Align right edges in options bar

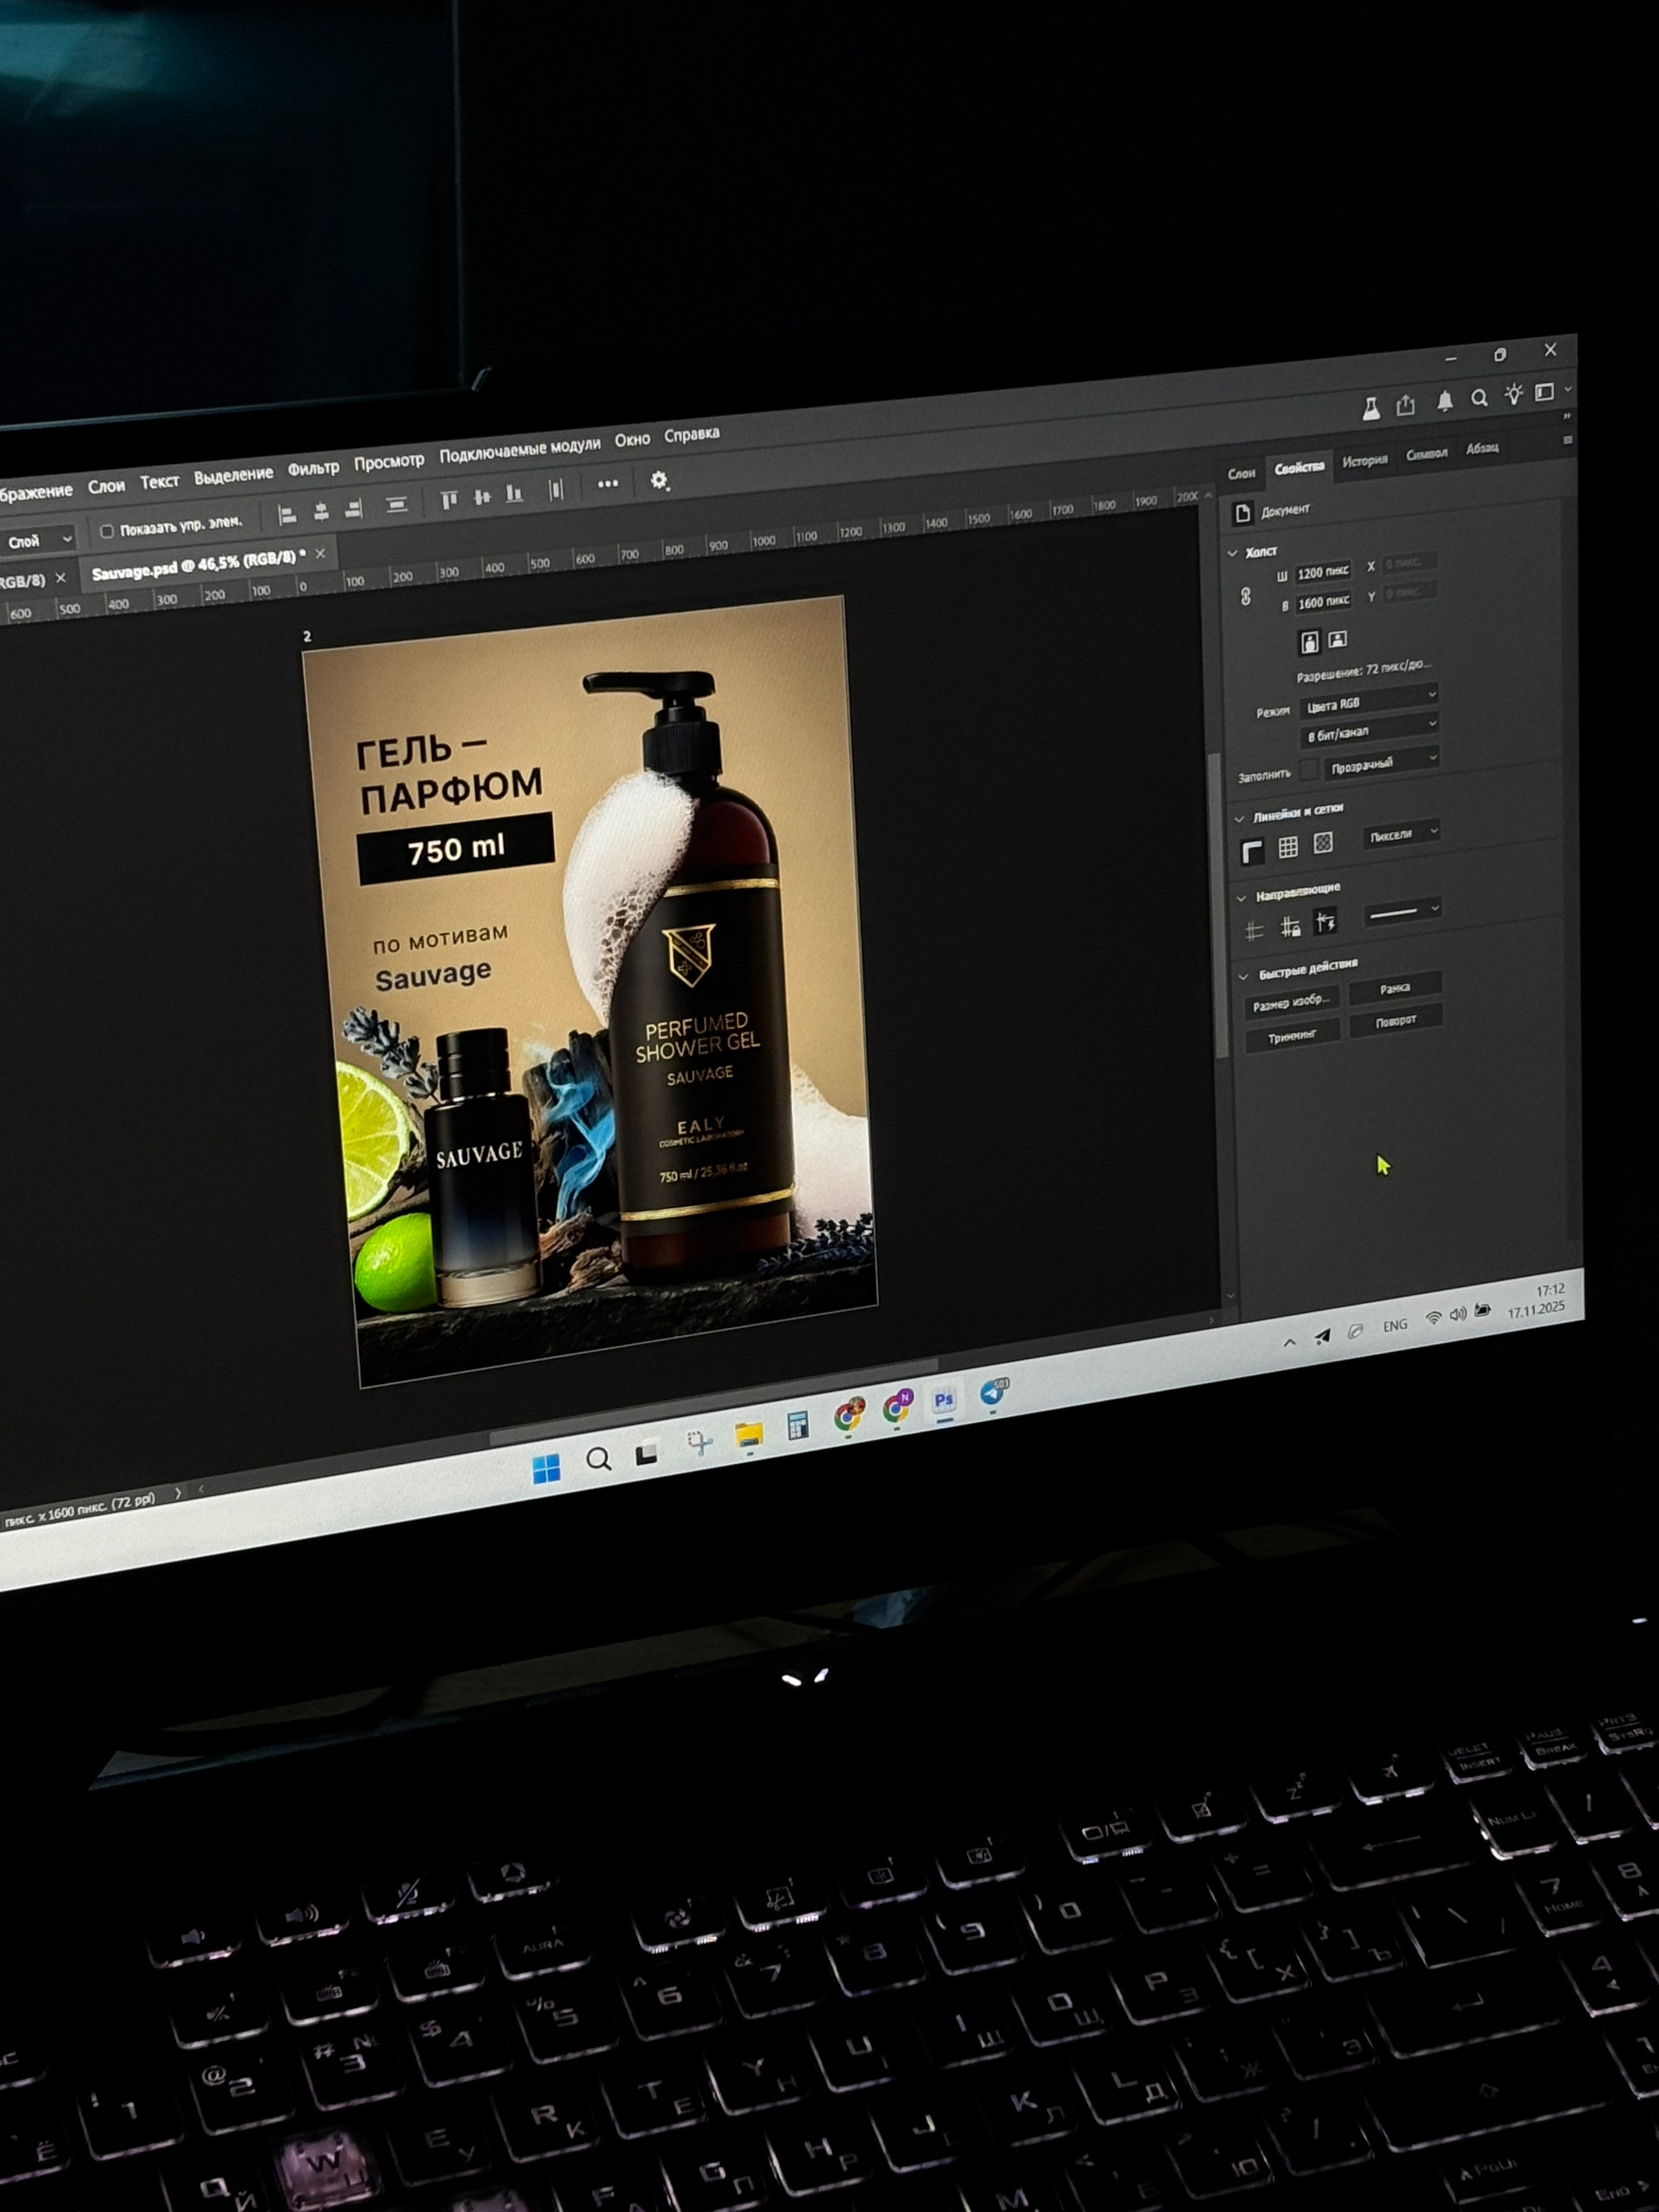tap(353, 509)
